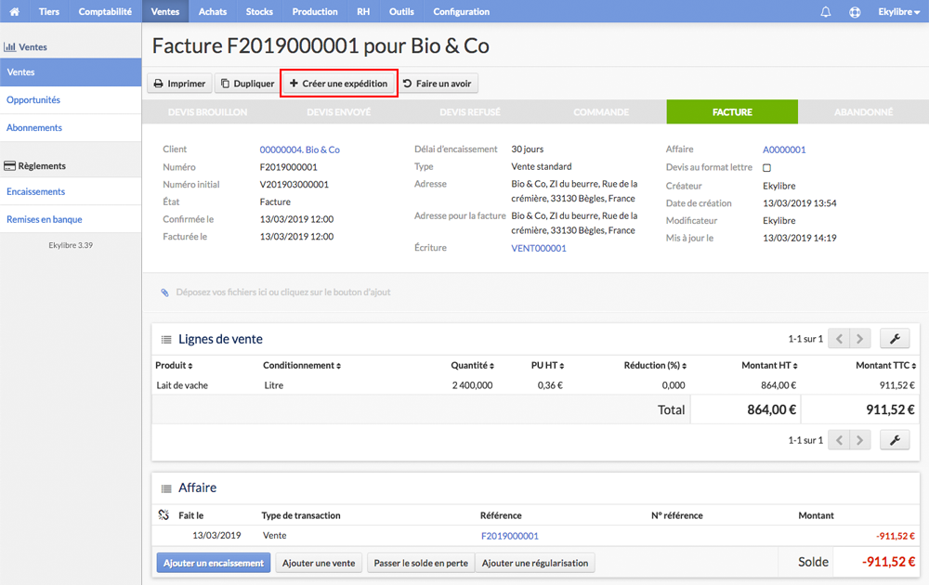Expand the Ekylibre user dropdown
Screen dimensions: 929x585
click(898, 12)
